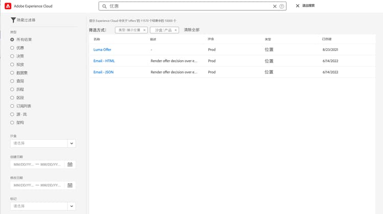Select the 区段 radio option
The image size is (383, 214).
click(12, 98)
